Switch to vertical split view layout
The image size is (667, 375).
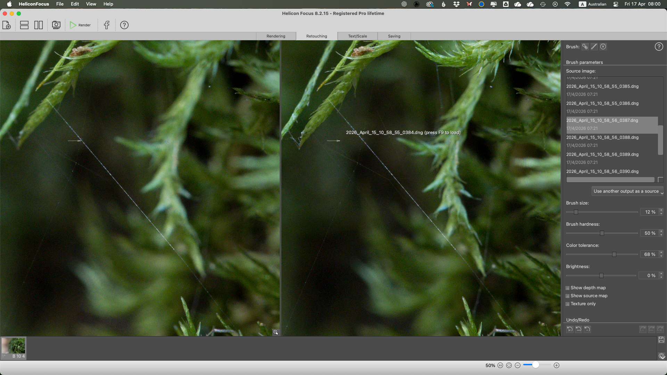39,25
